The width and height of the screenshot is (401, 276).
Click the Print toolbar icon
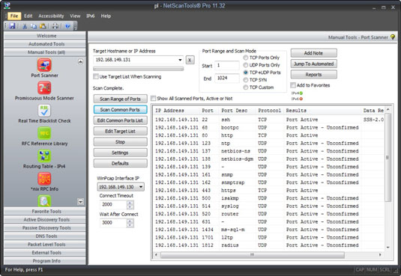click(55, 26)
